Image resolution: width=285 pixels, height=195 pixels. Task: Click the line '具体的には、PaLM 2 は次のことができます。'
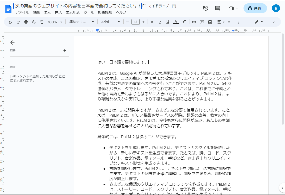tap(137, 137)
